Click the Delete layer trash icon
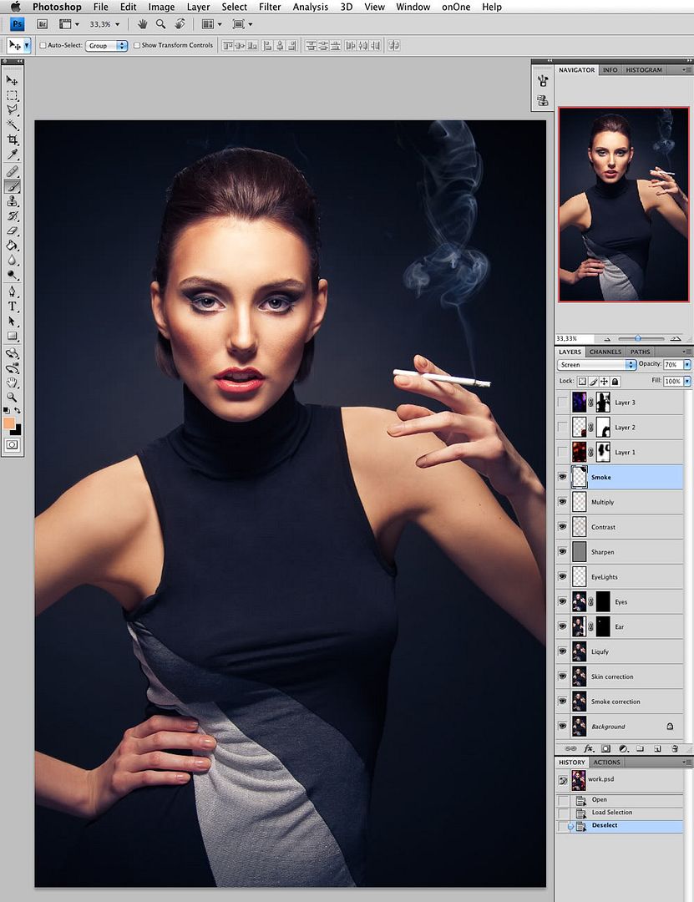The width and height of the screenshot is (694, 902). pyautogui.click(x=675, y=748)
